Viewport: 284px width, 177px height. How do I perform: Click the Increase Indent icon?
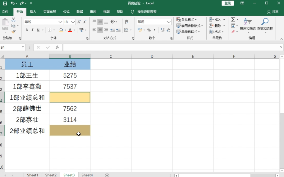118,30
